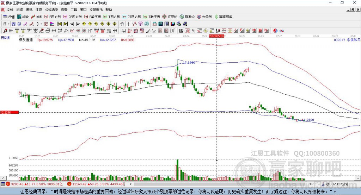Open the calendar icon in toolbar
361x195 pixels.
pos(154,24)
